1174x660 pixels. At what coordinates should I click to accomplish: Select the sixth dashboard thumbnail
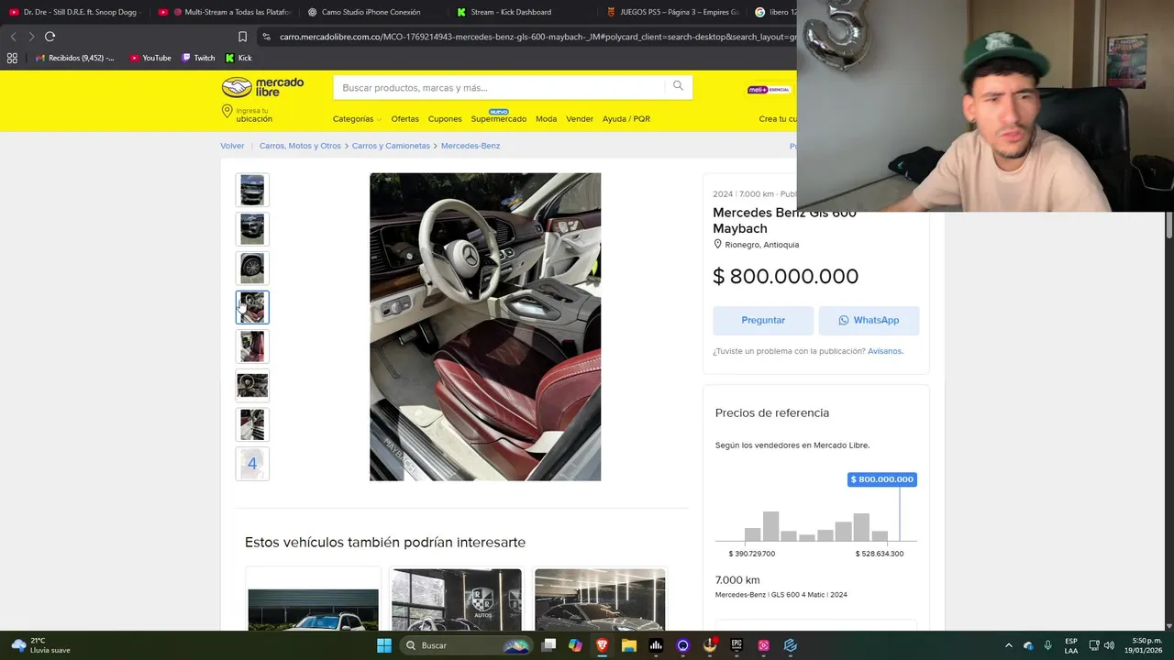pyautogui.click(x=252, y=386)
